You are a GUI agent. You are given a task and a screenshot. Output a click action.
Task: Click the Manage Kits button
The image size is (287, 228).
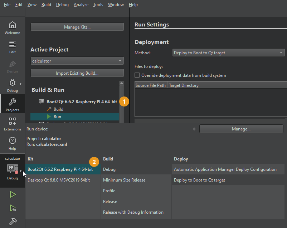click(x=77, y=27)
